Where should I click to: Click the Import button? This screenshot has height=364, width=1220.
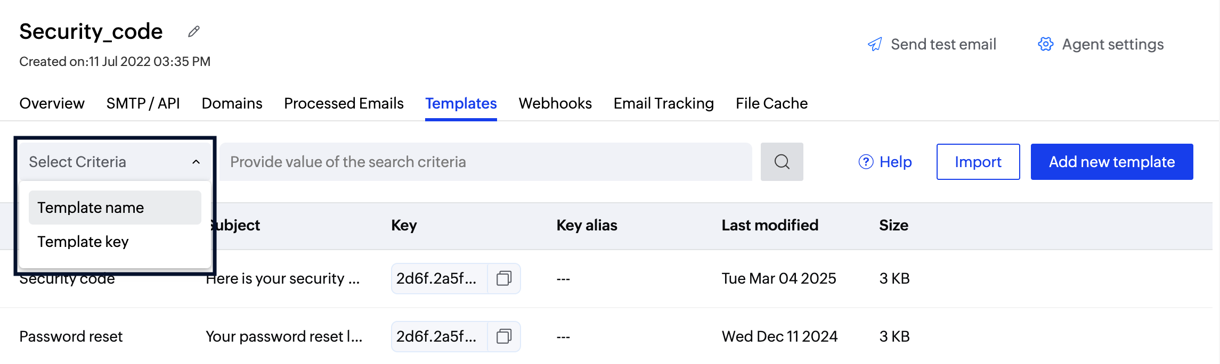[x=978, y=162]
